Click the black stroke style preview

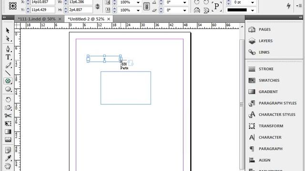click(x=237, y=10)
